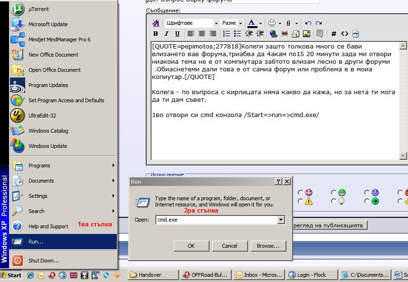Open Help and Support from Start menu
The height and width of the screenshot is (282, 408).
coord(63,226)
